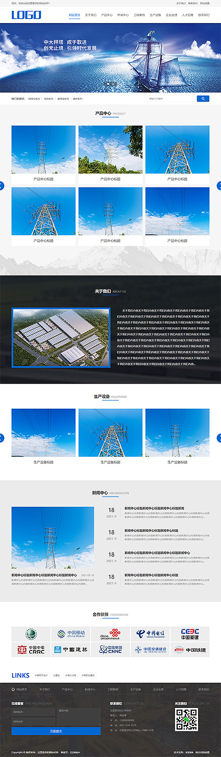Click the LOGO image in header
The image size is (221, 757).
click(x=26, y=15)
